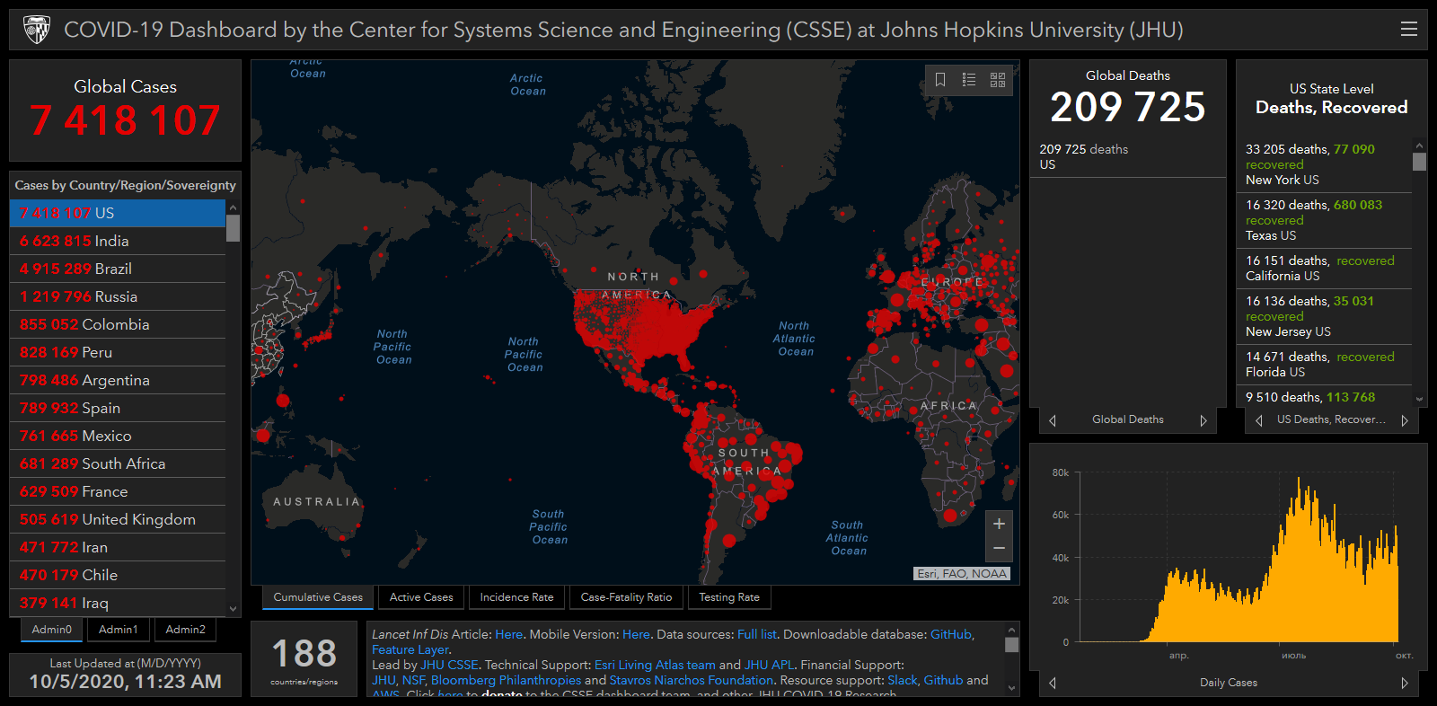Select Argentina row in cases list
The image size is (1437, 706).
click(x=118, y=380)
